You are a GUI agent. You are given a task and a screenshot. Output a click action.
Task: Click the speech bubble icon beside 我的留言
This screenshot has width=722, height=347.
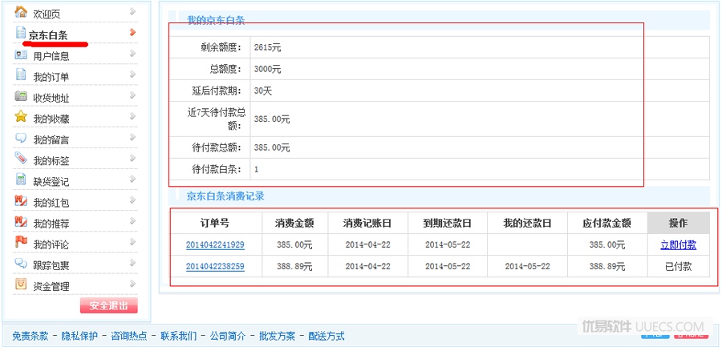(21, 137)
